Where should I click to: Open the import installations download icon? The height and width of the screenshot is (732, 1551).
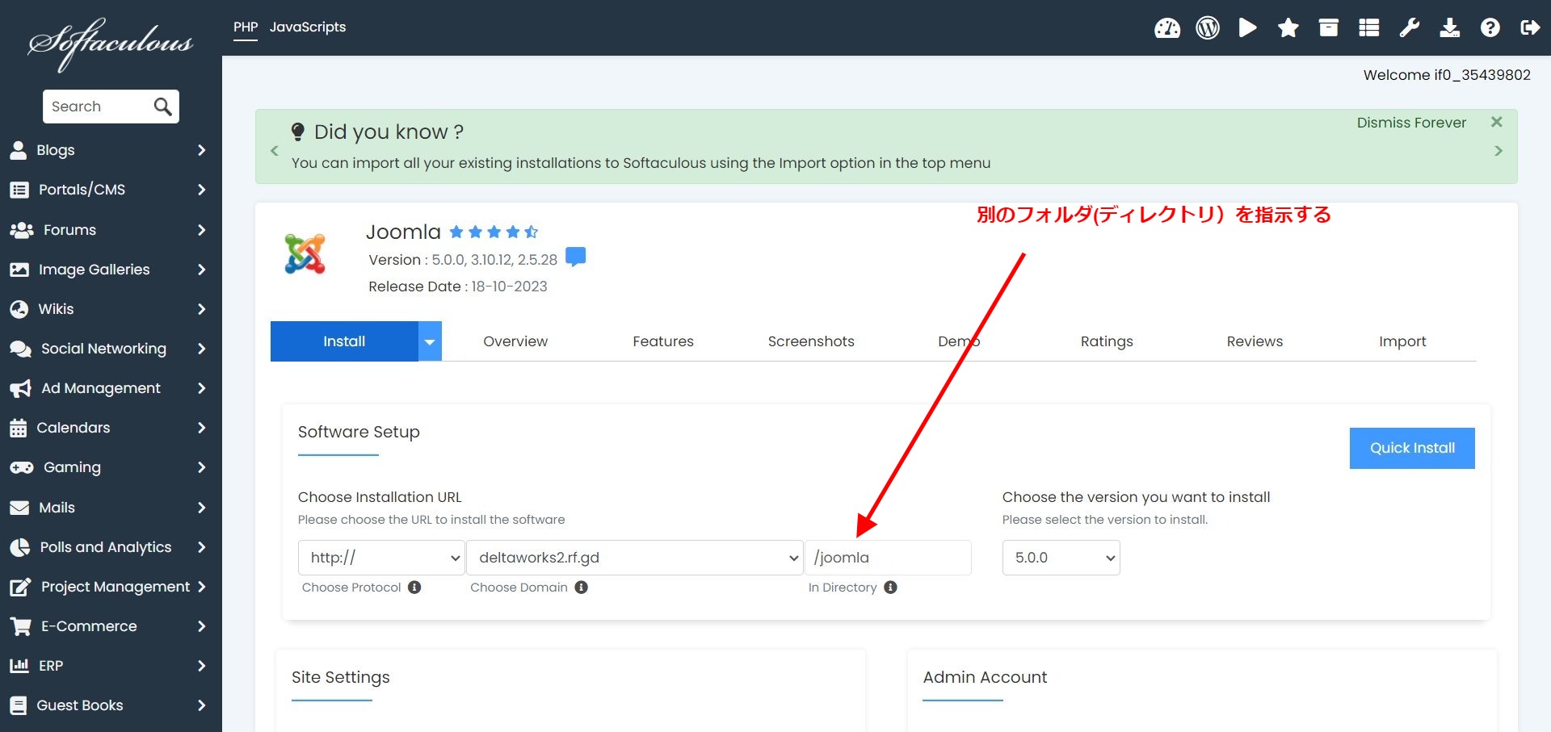click(1449, 28)
